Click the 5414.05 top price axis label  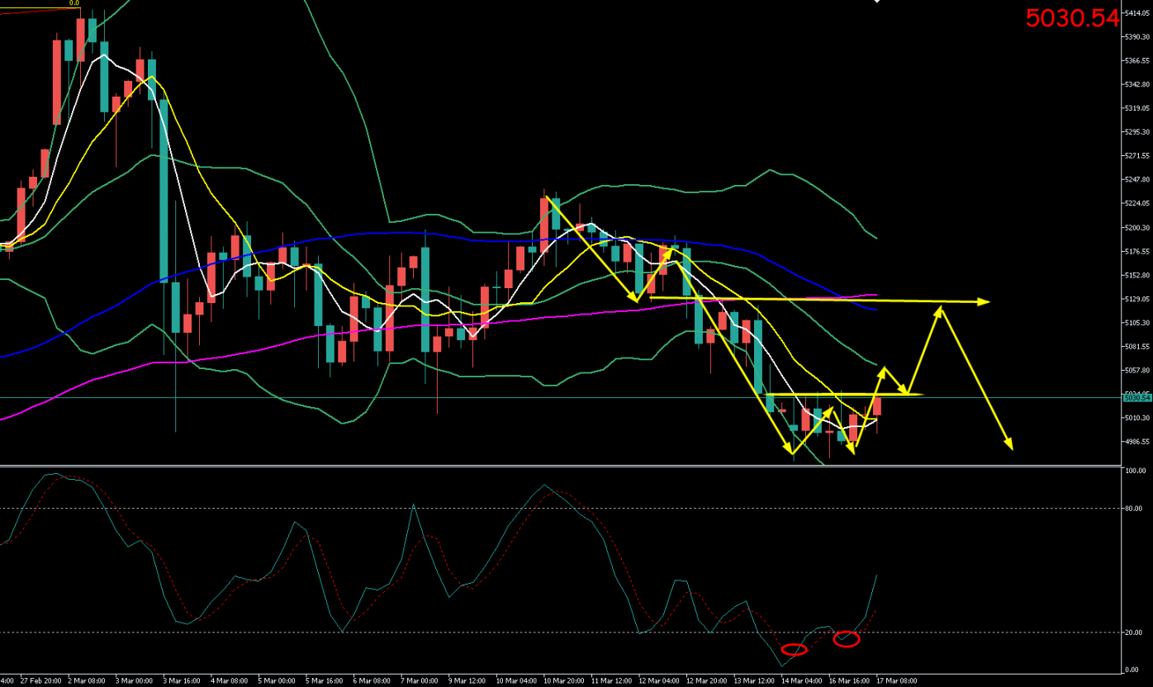click(1136, 13)
